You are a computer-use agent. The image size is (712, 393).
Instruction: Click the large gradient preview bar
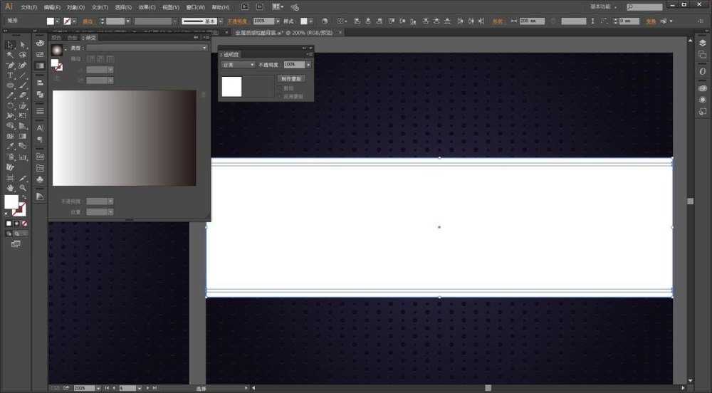click(x=124, y=138)
